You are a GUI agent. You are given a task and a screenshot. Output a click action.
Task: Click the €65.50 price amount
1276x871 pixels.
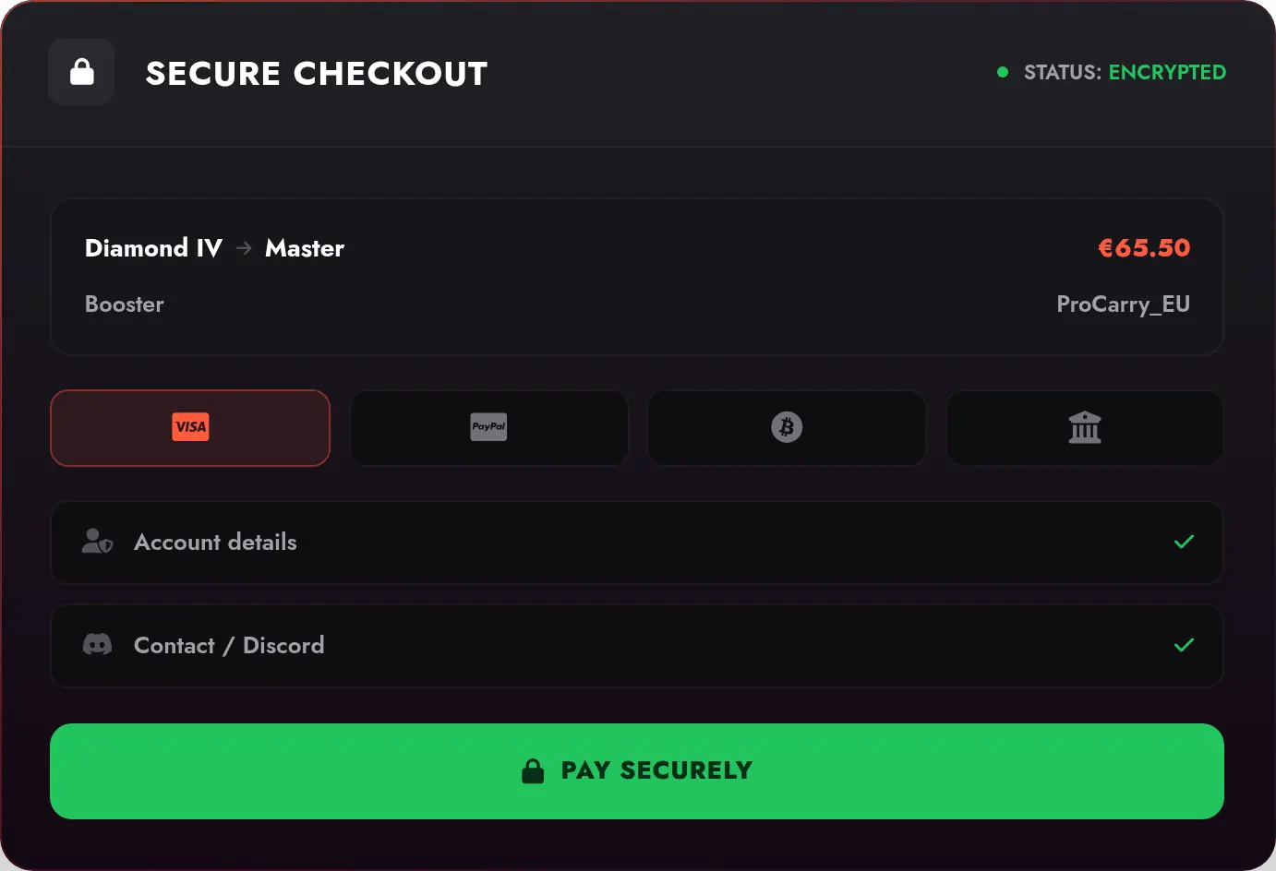point(1144,248)
